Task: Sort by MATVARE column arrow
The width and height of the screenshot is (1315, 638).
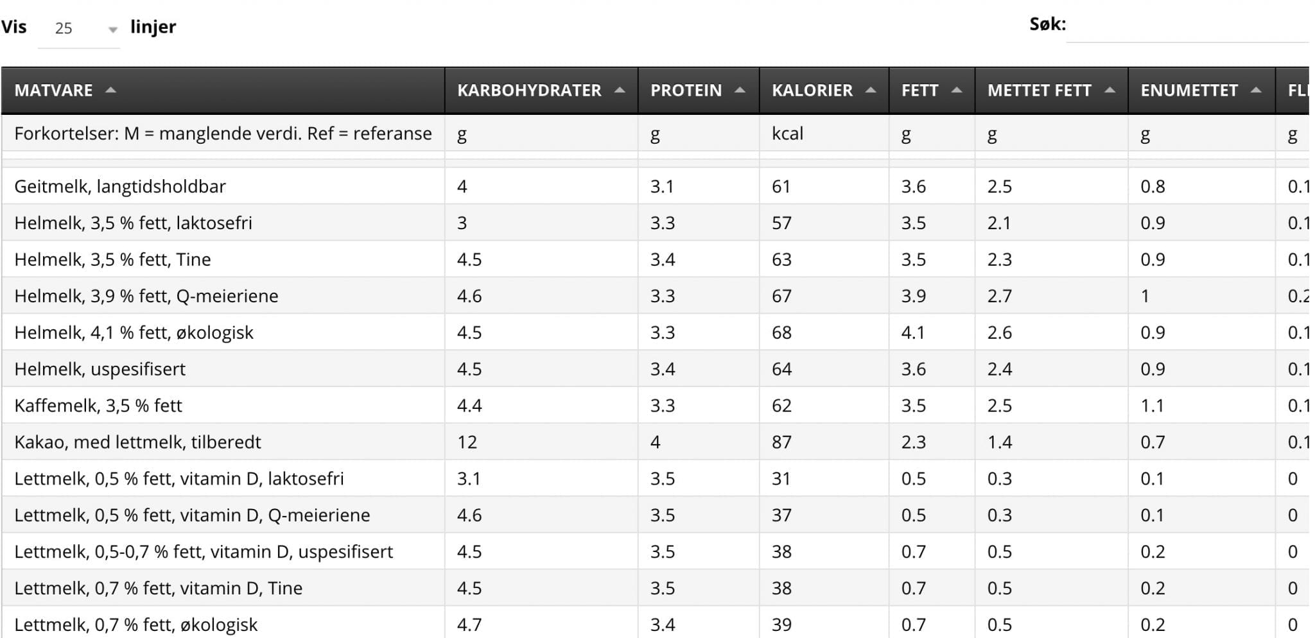Action: [110, 90]
